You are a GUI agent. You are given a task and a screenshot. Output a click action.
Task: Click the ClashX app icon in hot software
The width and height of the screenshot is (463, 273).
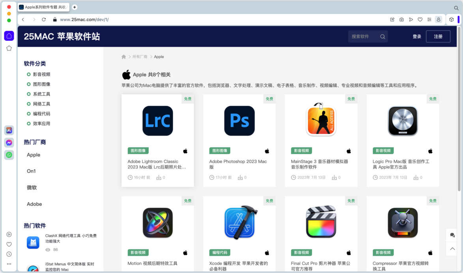33,243
